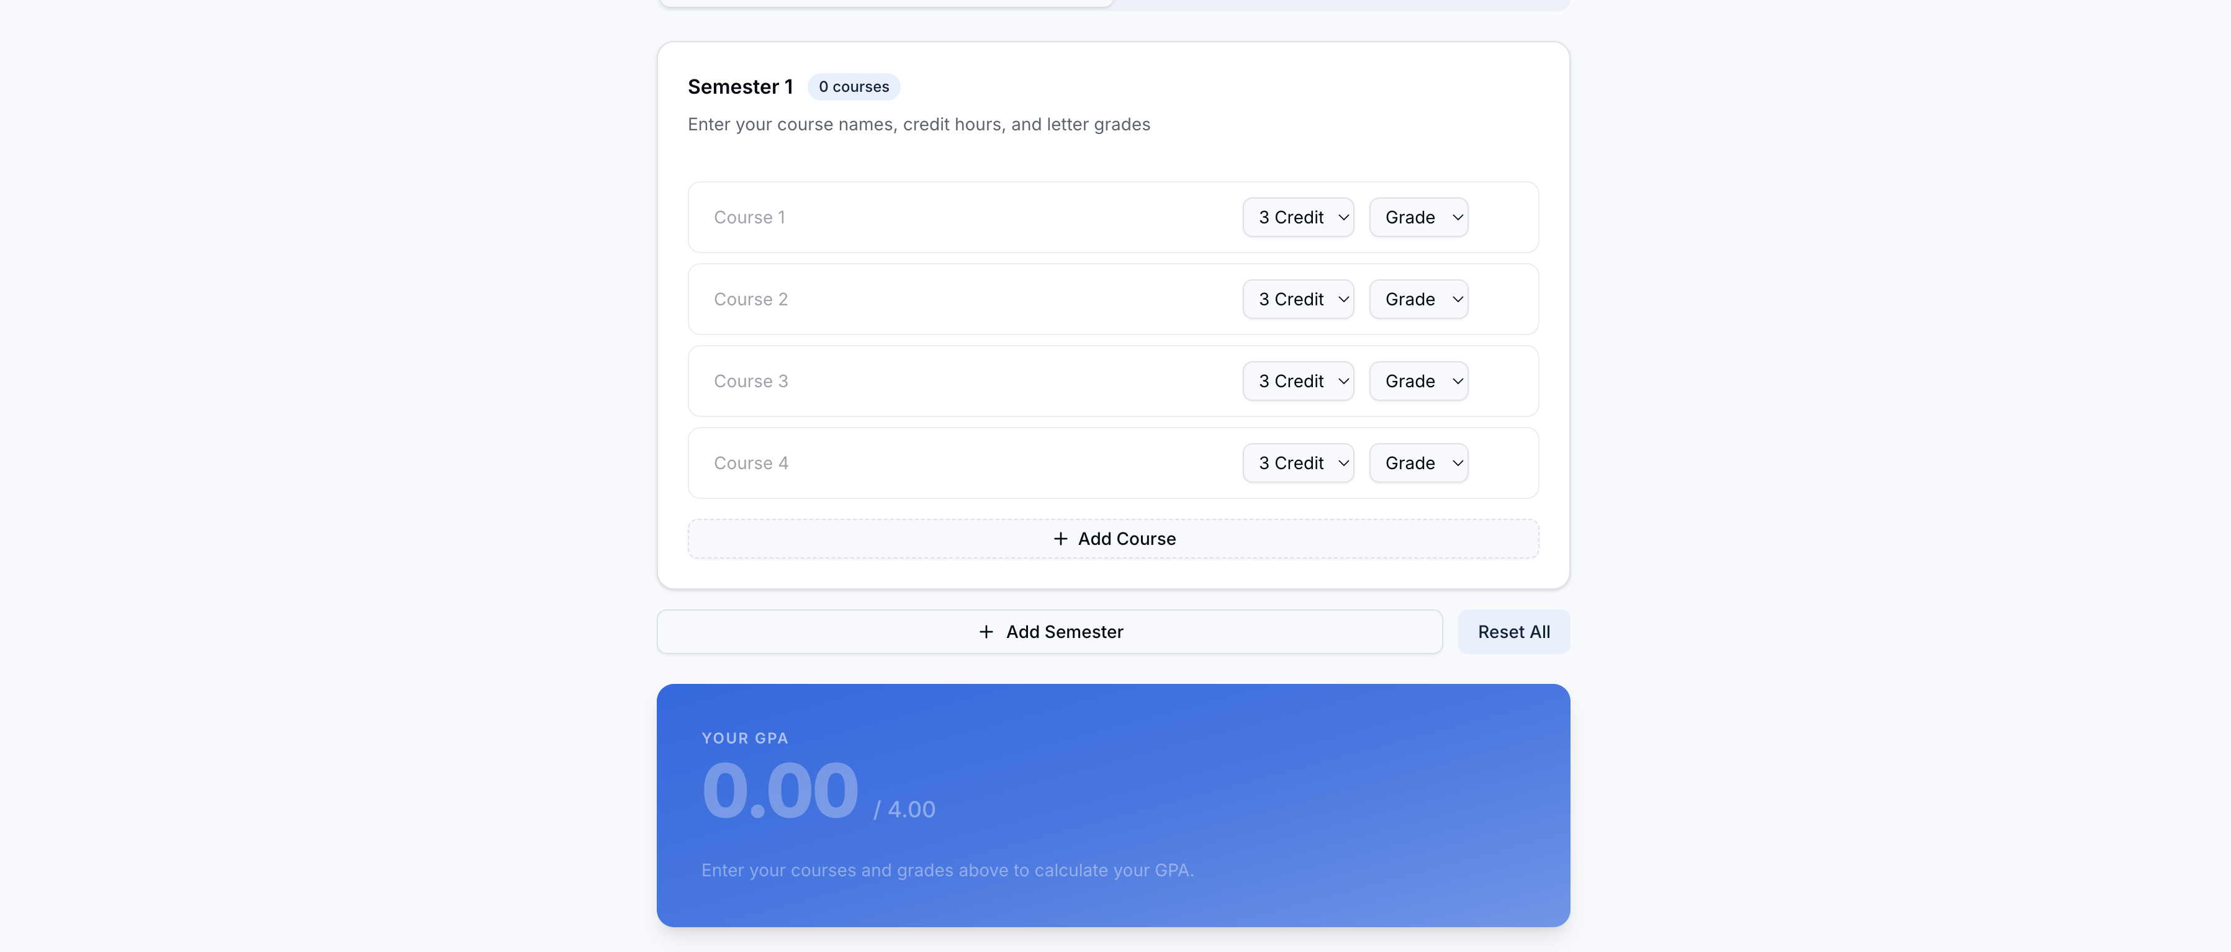Open the Course 1 credit dropdown
2231x952 pixels.
click(1297, 217)
